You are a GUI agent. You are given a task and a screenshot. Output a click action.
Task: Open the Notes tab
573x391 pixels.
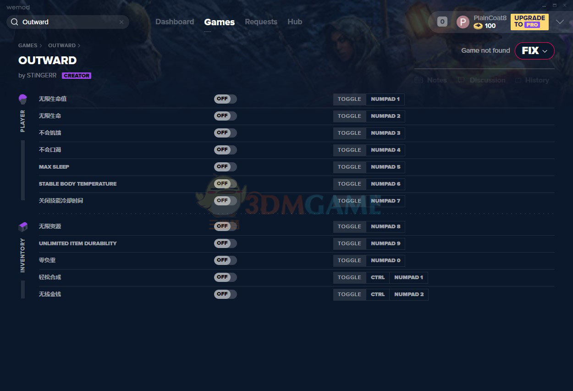pos(437,80)
